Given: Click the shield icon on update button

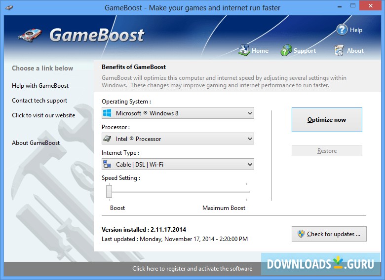Looking at the screenshot, I should (301, 234).
